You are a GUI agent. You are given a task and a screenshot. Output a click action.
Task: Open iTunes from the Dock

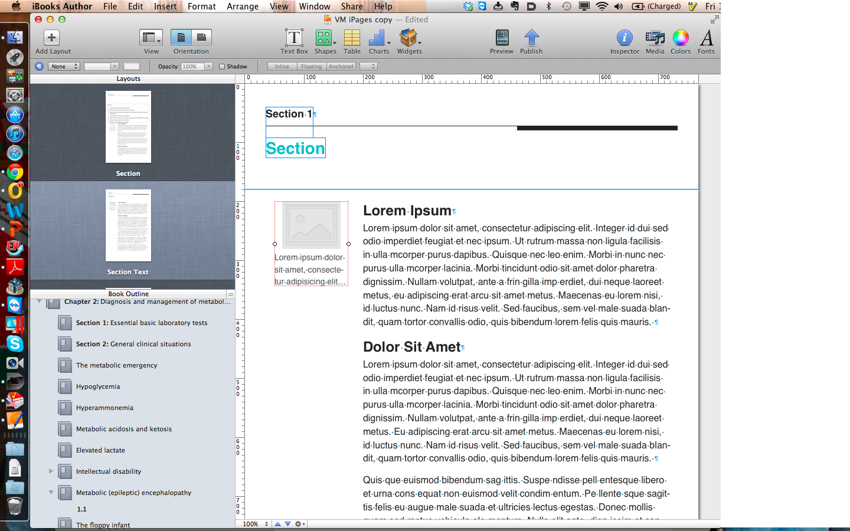tap(15, 134)
